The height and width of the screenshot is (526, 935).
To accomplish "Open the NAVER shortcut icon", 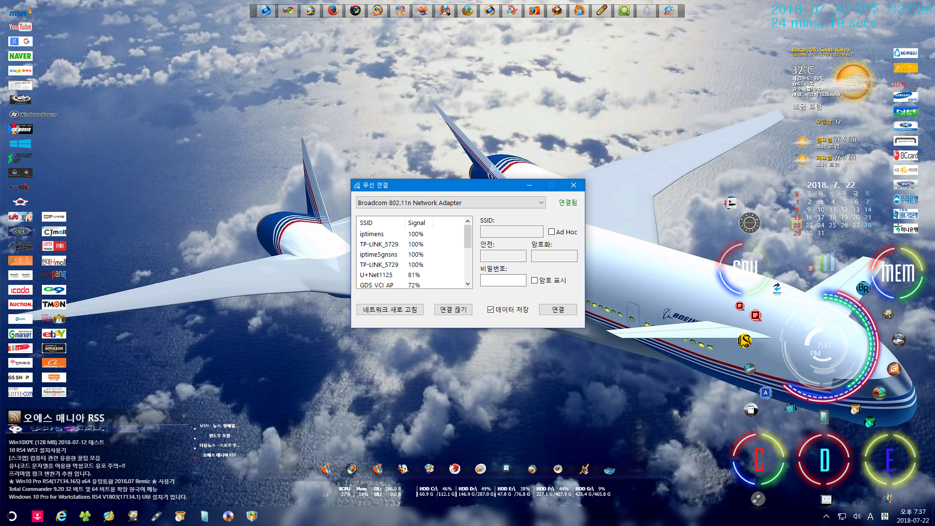I will pyautogui.click(x=20, y=56).
